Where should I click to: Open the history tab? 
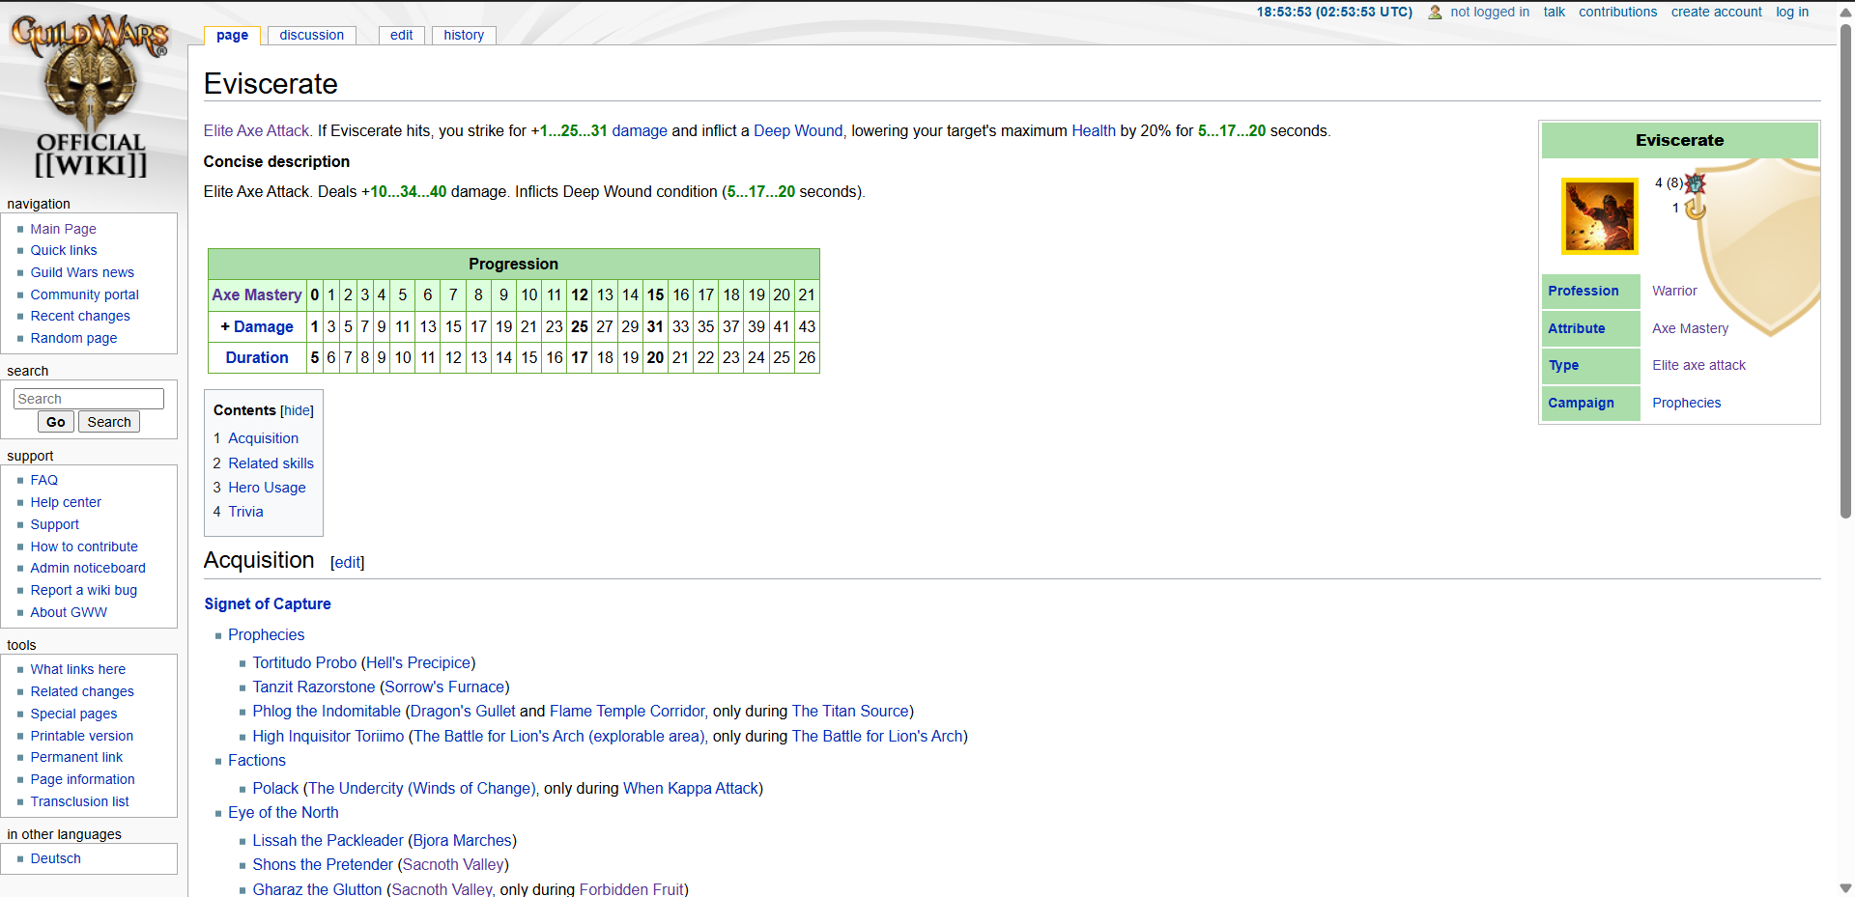point(464,35)
